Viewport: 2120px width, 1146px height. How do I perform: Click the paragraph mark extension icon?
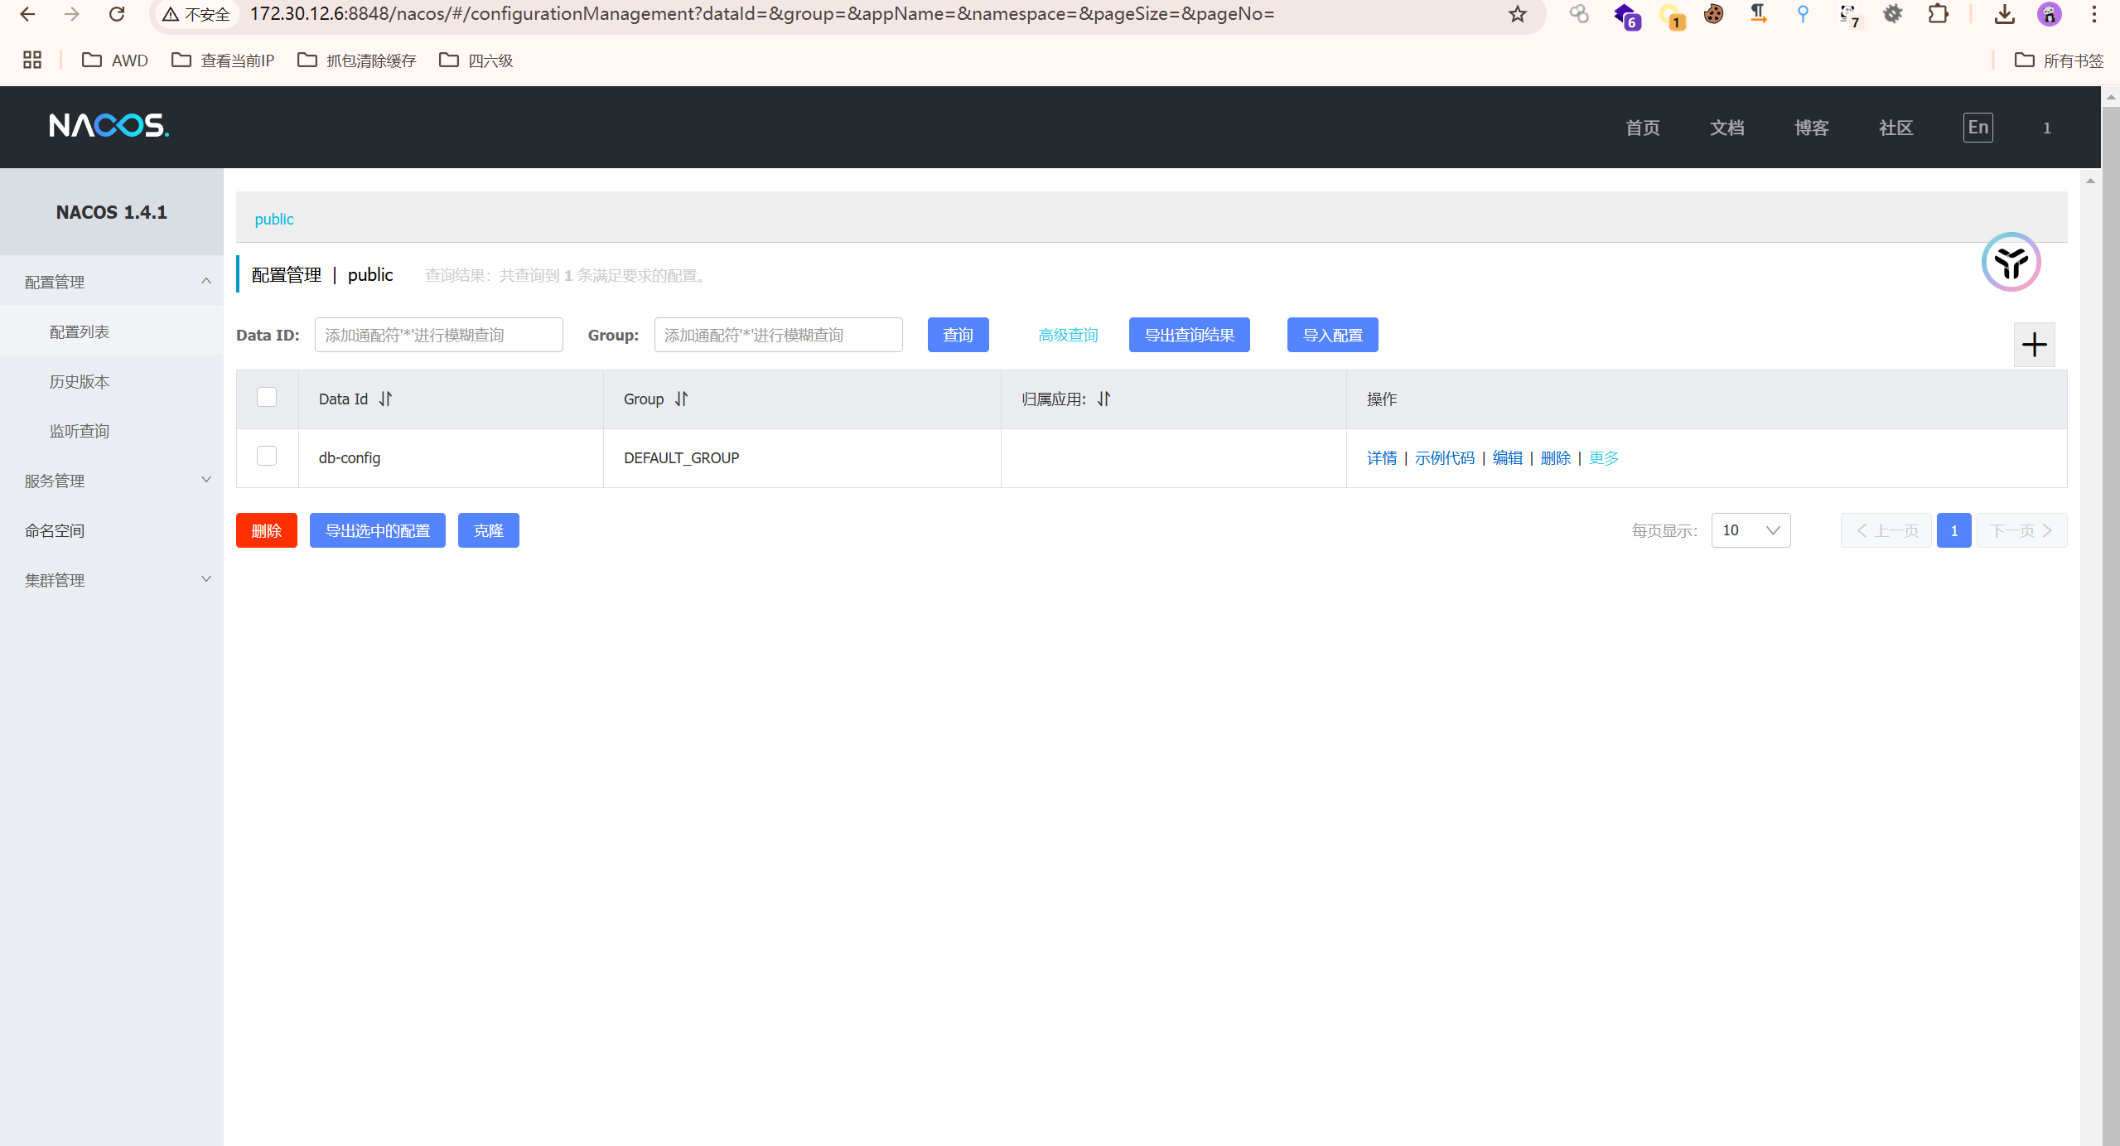[1758, 14]
